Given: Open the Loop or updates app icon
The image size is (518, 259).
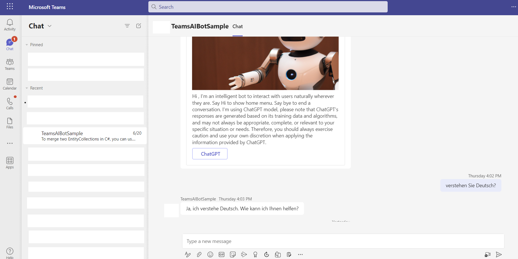Looking at the screenshot, I should pos(267,254).
